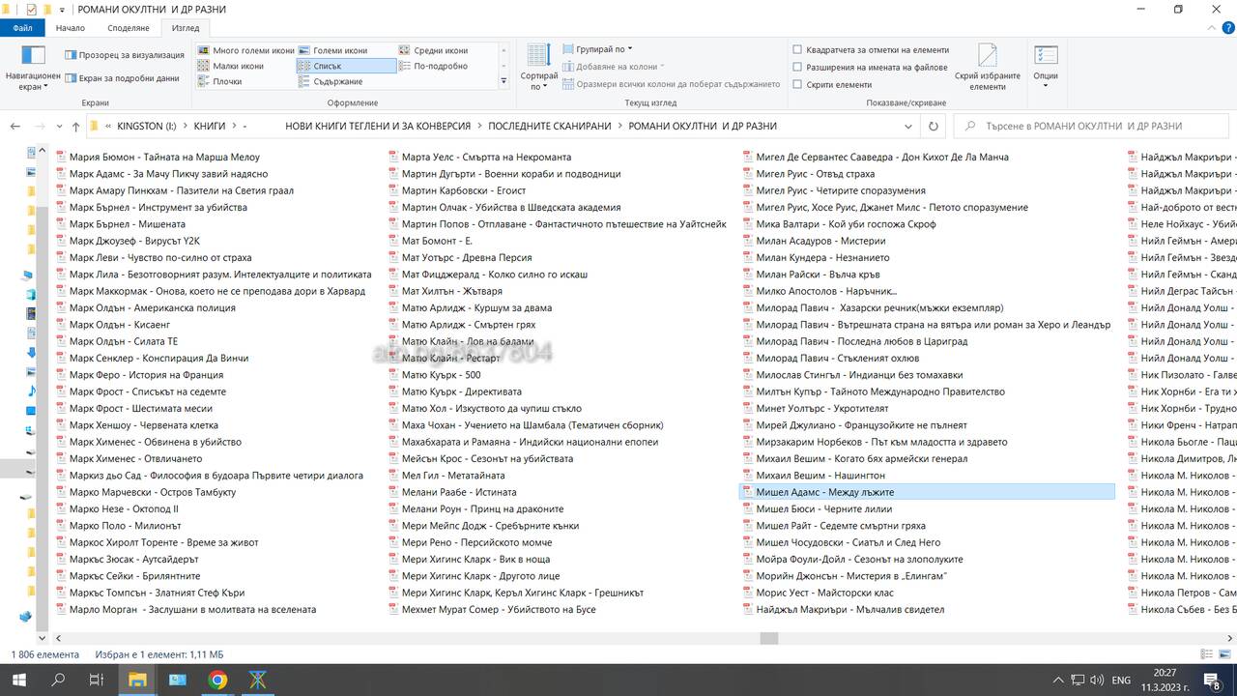The height and width of the screenshot is (696, 1237).
Task: Open the quick access toolbar customize dropdown
Action: pyautogui.click(x=63, y=10)
